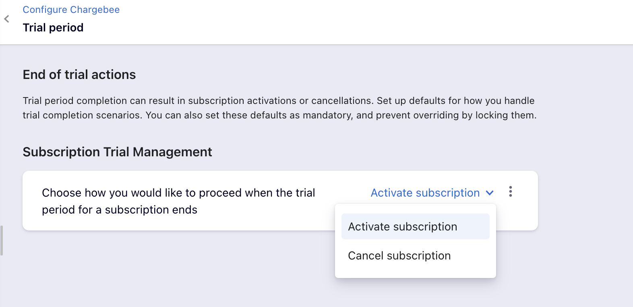Open the blue Activate subscription dropdown
This screenshot has height=307, width=633.
point(425,193)
